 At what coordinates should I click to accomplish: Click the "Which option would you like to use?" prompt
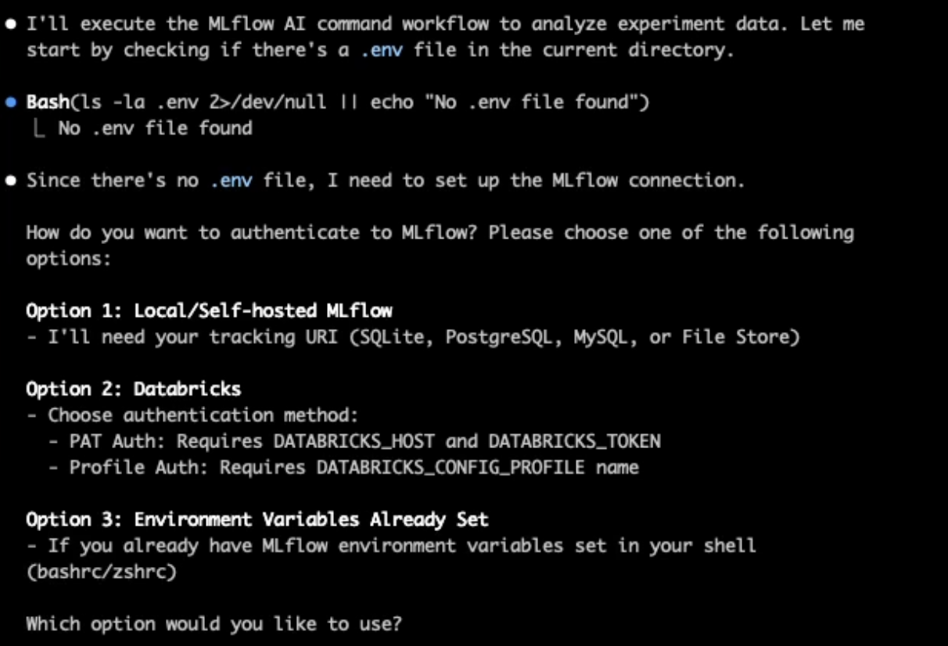214,624
